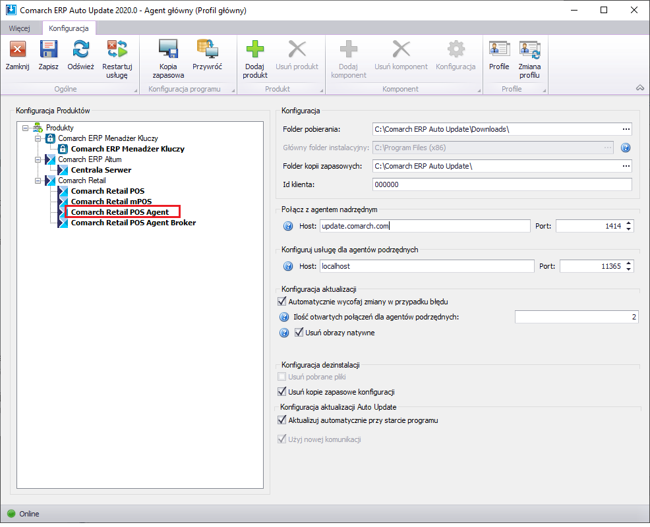Toggle the Usuń obrazy natywne checkbox
The width and height of the screenshot is (650, 527).
[x=299, y=332]
